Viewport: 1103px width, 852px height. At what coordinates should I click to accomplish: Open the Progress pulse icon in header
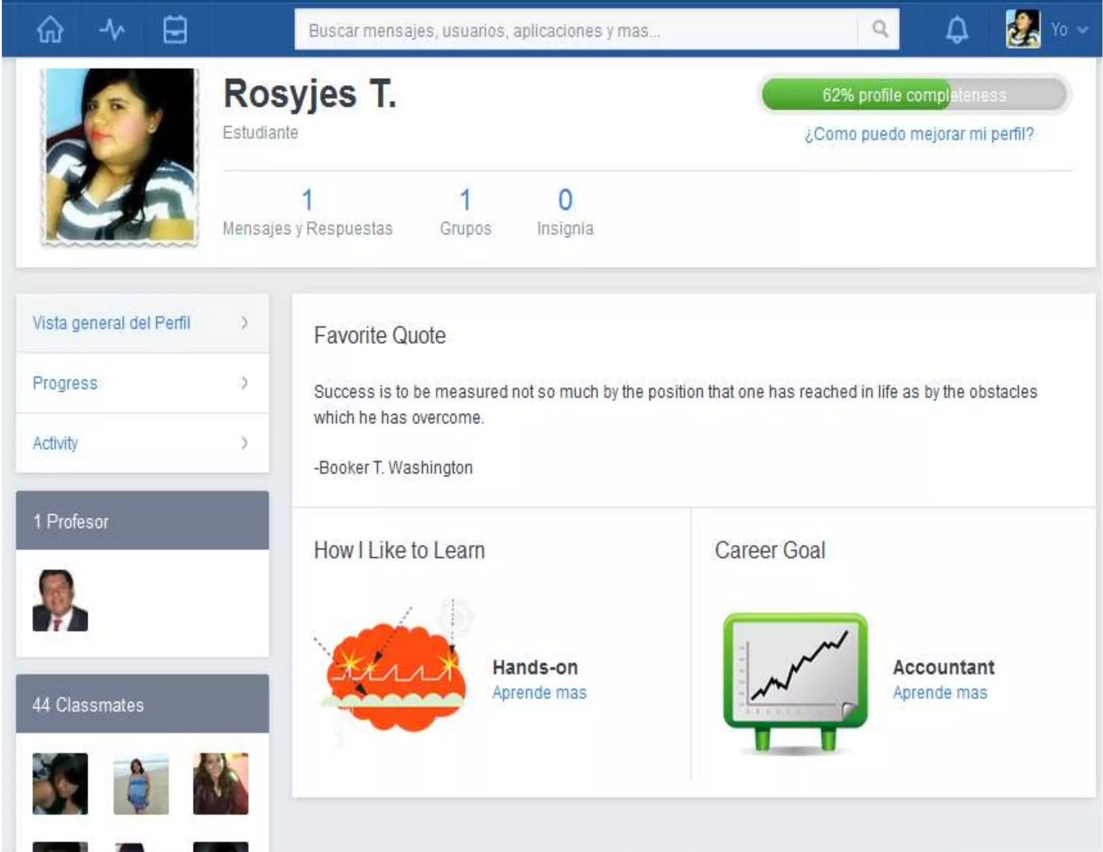(x=112, y=30)
